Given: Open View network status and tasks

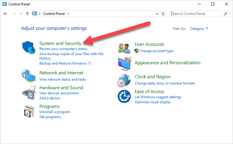Looking at the screenshot, I should coord(63,79).
